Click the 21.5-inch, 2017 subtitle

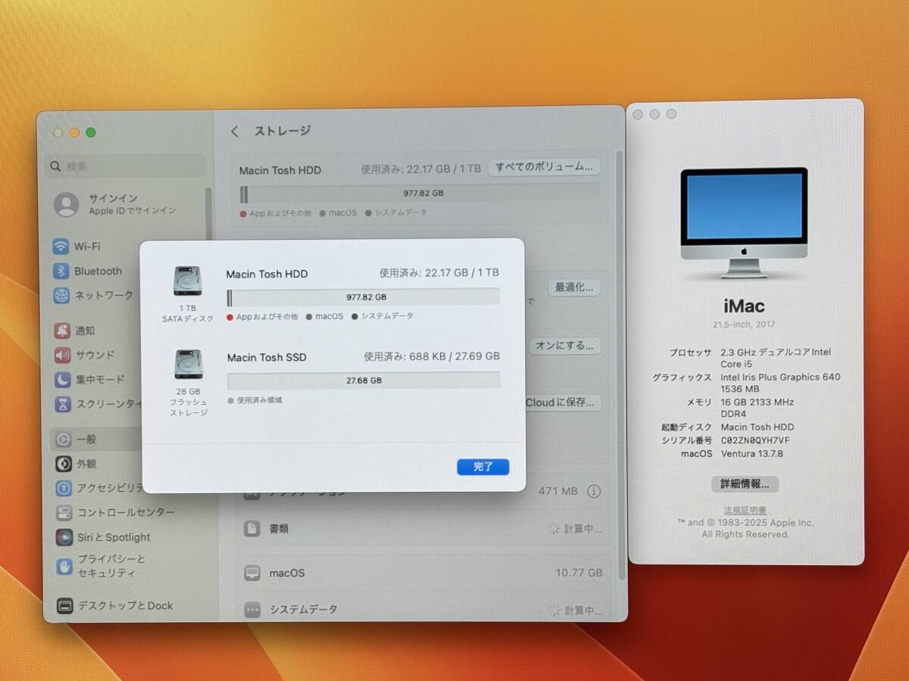pyautogui.click(x=744, y=325)
